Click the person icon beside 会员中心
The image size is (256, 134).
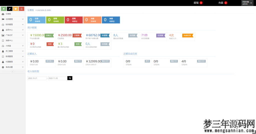pos(3,30)
